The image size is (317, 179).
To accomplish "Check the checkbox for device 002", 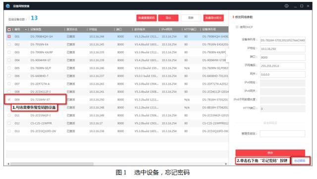I will click(x=9, y=44).
